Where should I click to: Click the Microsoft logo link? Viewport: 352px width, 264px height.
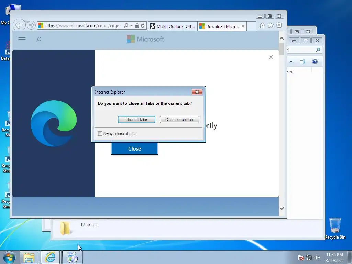pos(145,39)
